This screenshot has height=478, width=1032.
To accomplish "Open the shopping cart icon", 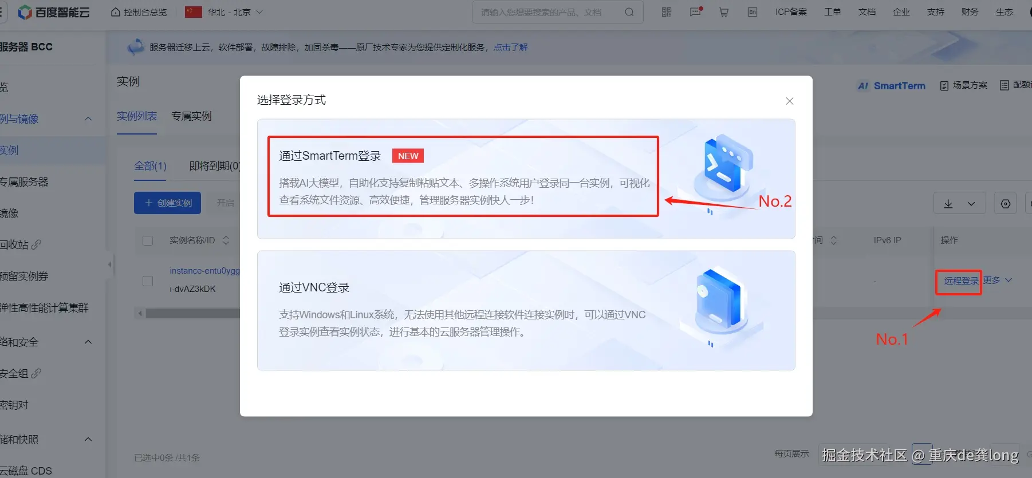I will pos(724,12).
